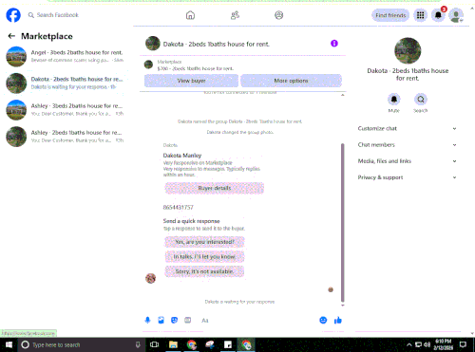Click Ashley 3beds conversation thumbnail

coord(16,110)
